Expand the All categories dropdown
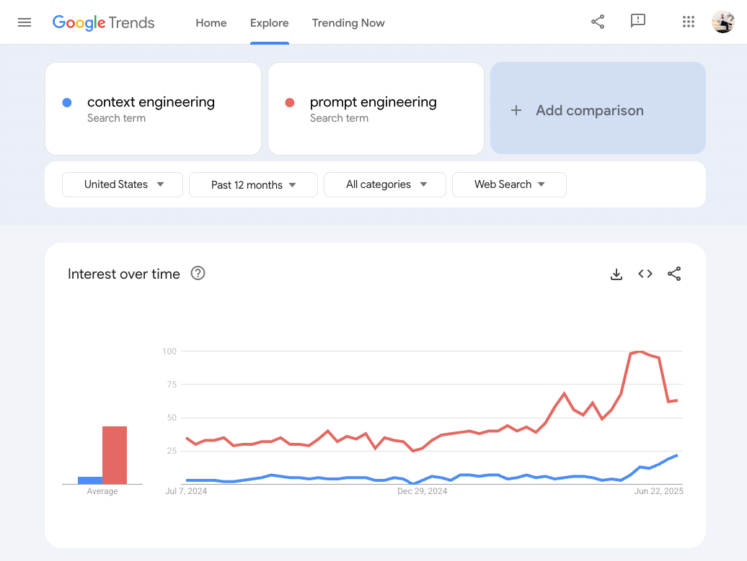This screenshot has height=561, width=747. 385,184
